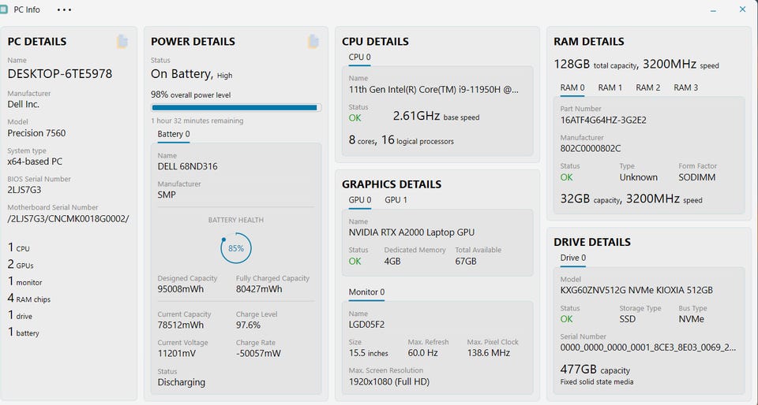Viewport: 758px width, 405px height.
Task: Select the RAM 1 tab
Action: (x=610, y=87)
